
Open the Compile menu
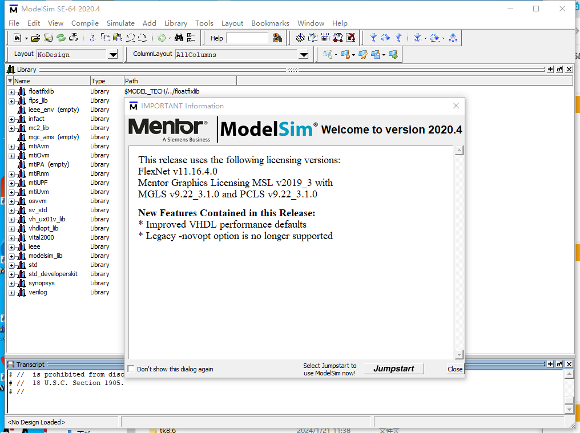coord(84,23)
